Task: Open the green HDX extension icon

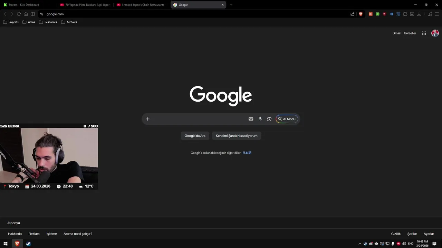Action: click(x=377, y=14)
